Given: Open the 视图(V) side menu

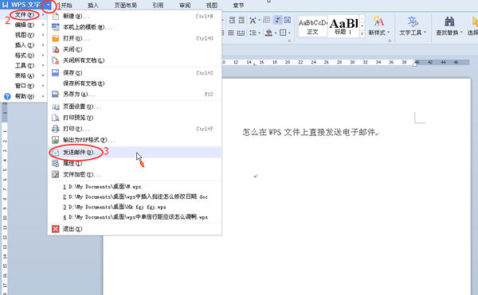Looking at the screenshot, I should [24, 35].
